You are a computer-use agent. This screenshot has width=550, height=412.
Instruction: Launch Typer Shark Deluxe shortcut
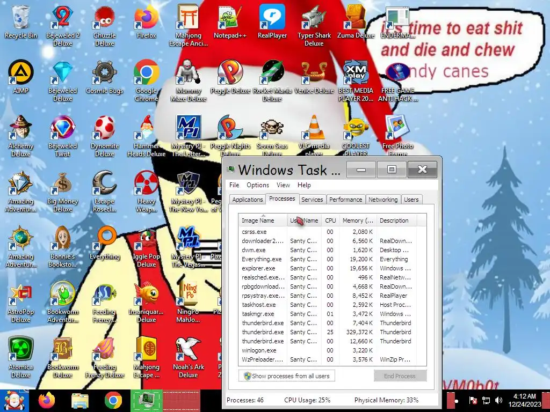coord(314,26)
